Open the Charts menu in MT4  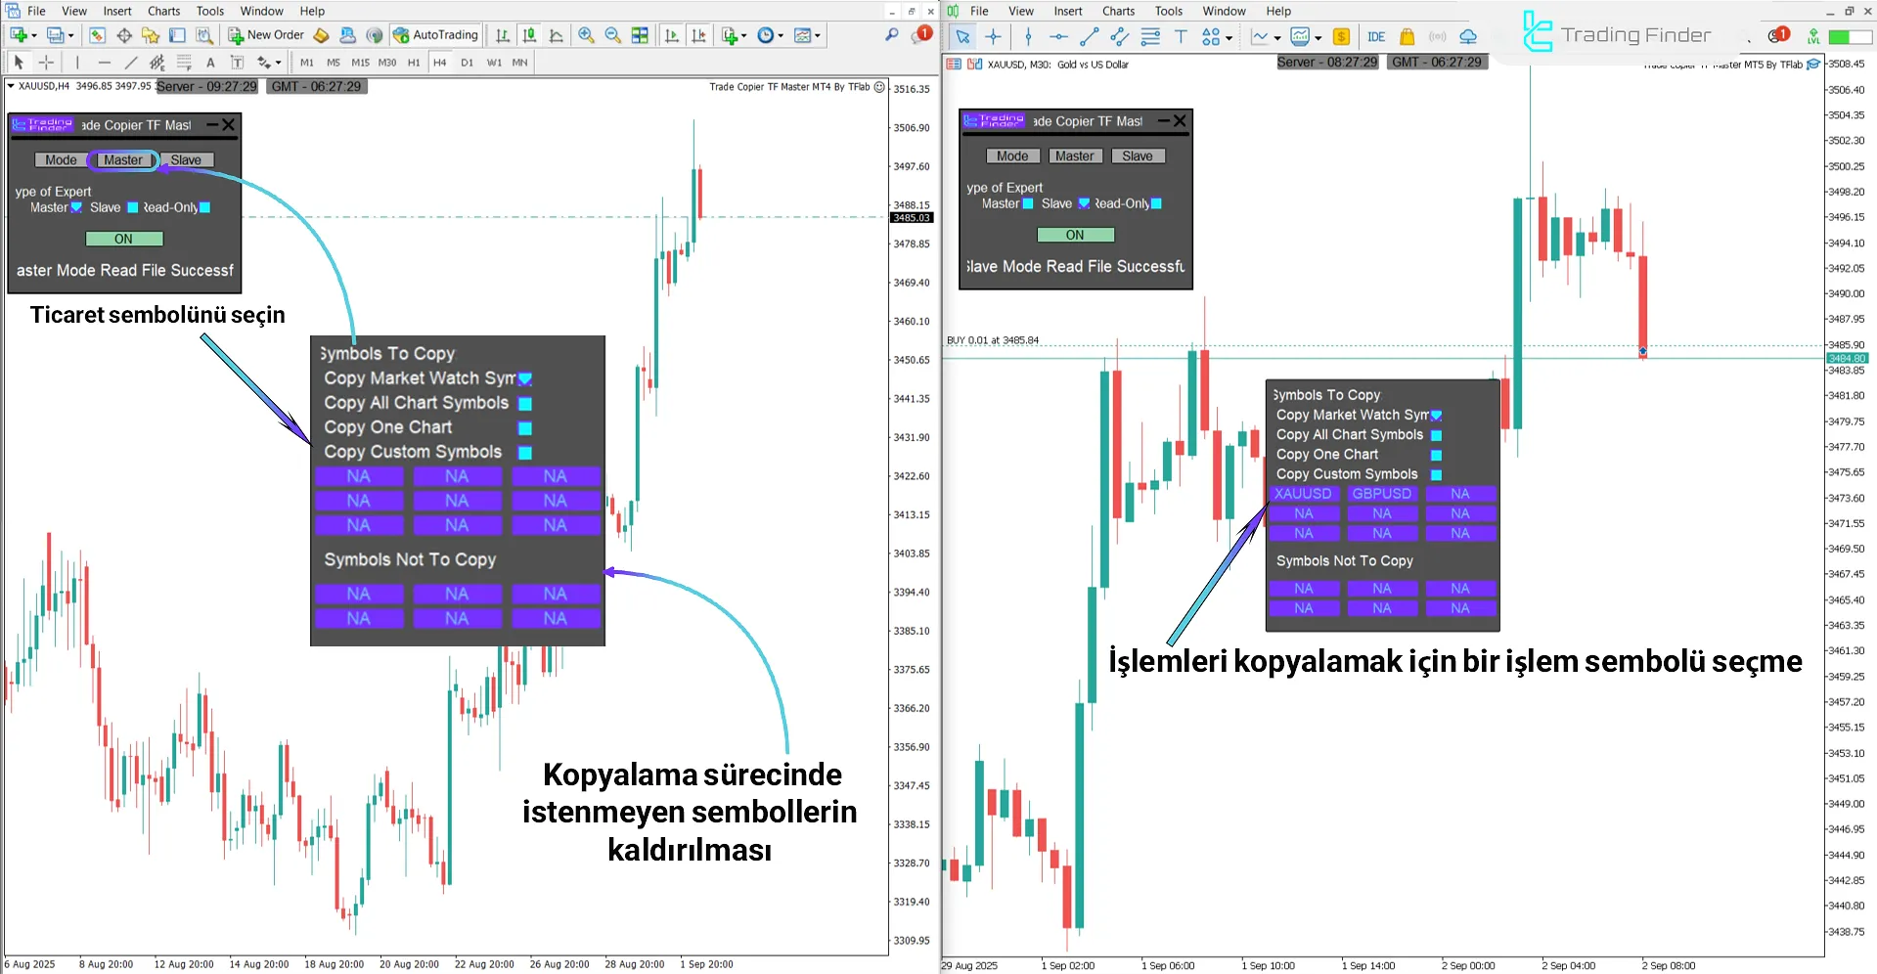point(163,11)
